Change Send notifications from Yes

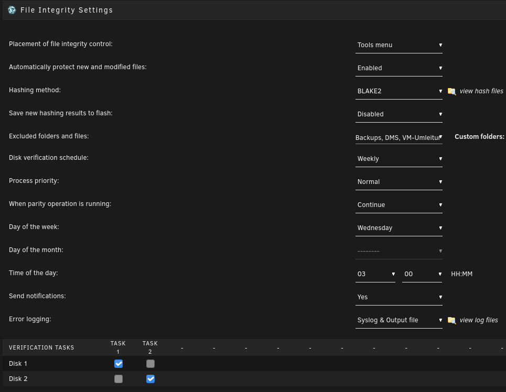pyautogui.click(x=399, y=297)
